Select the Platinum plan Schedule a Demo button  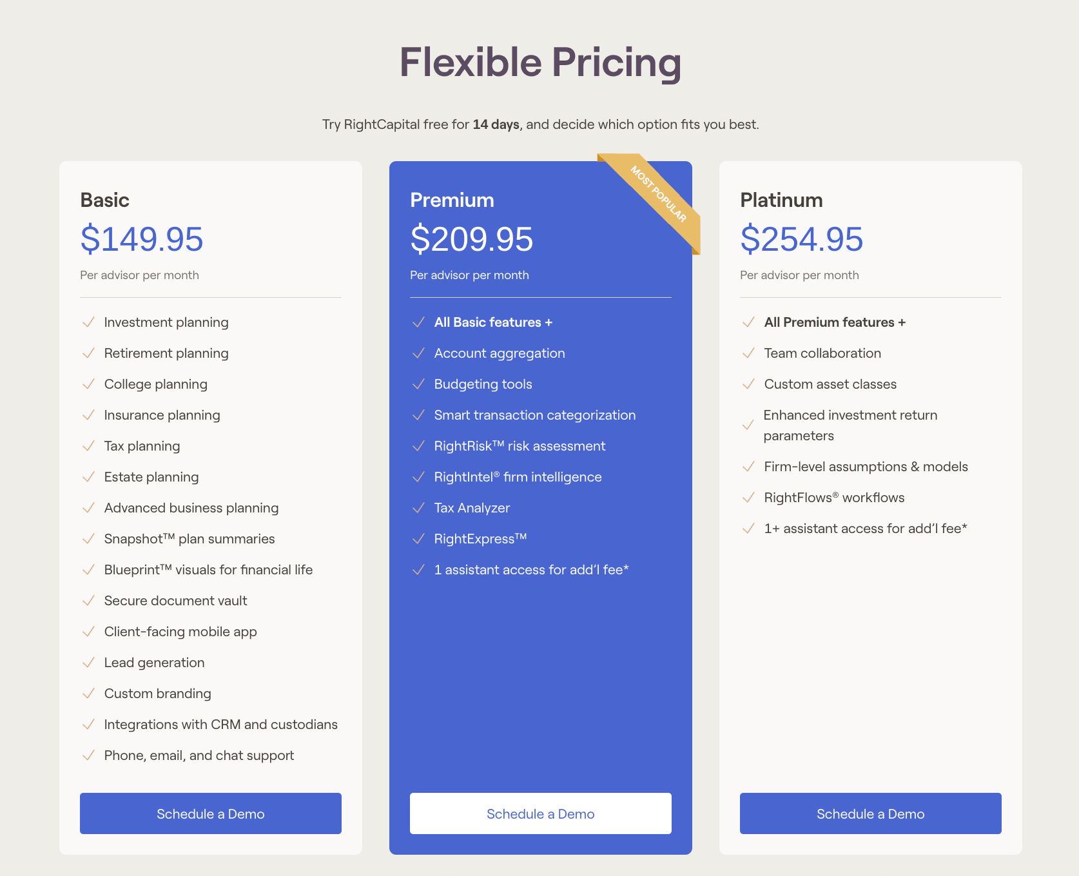coord(870,813)
